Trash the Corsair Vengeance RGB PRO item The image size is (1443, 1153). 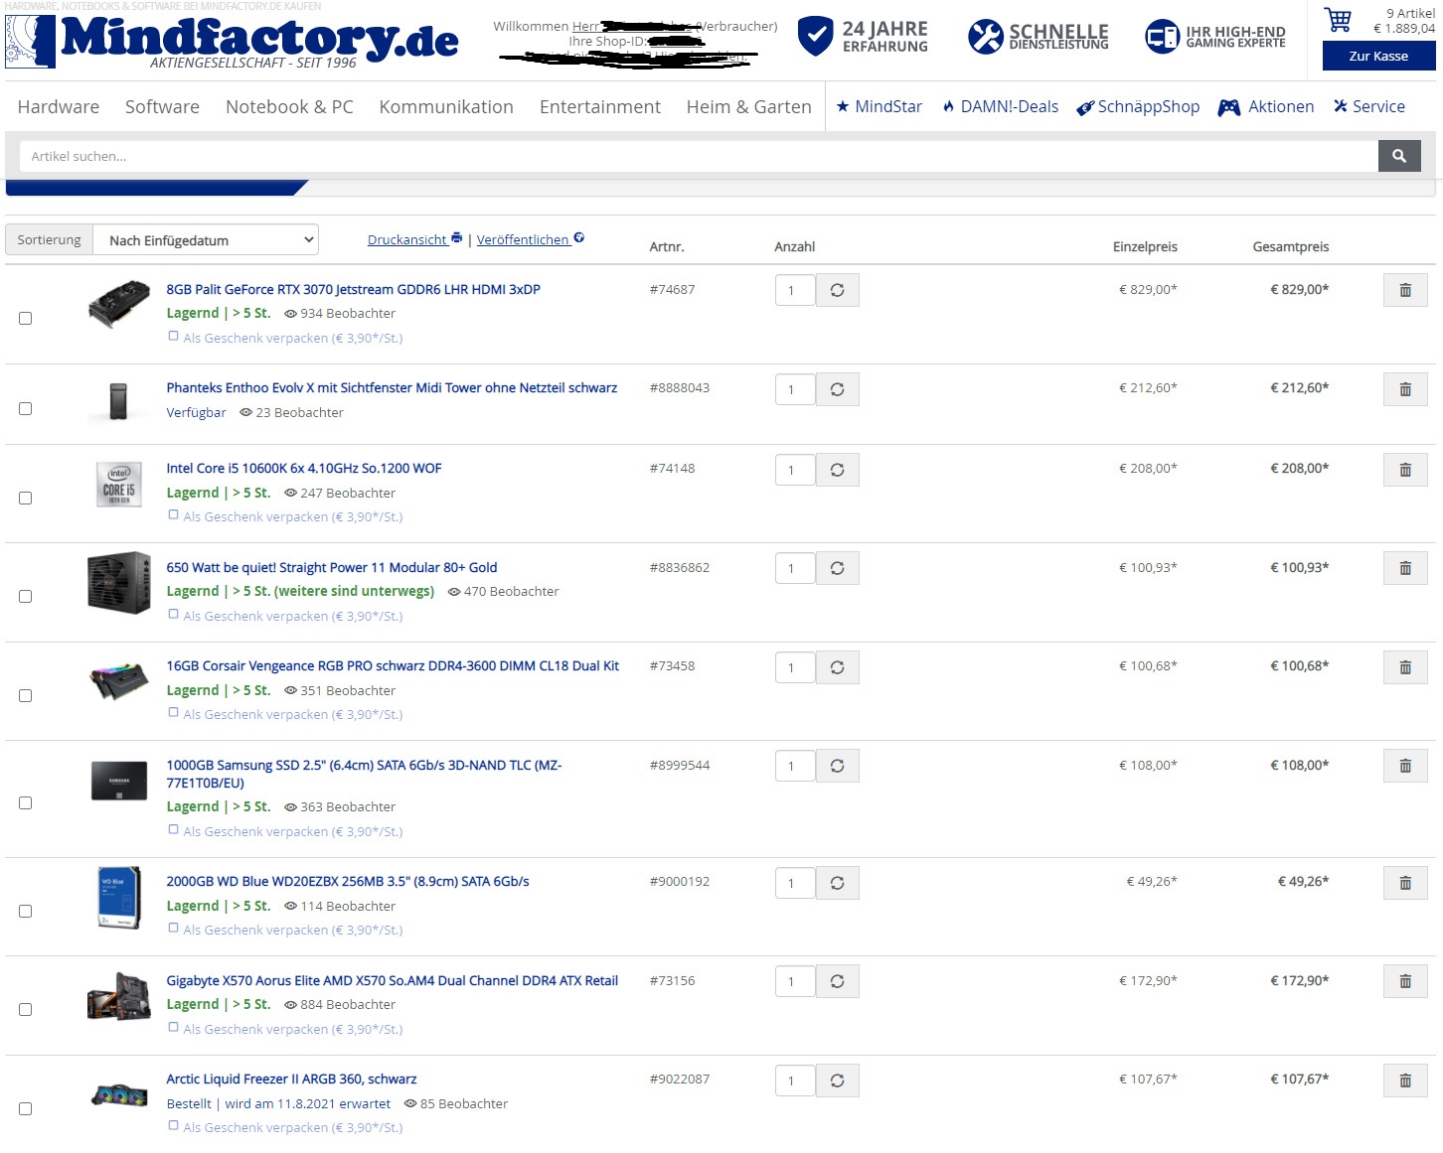tap(1405, 667)
